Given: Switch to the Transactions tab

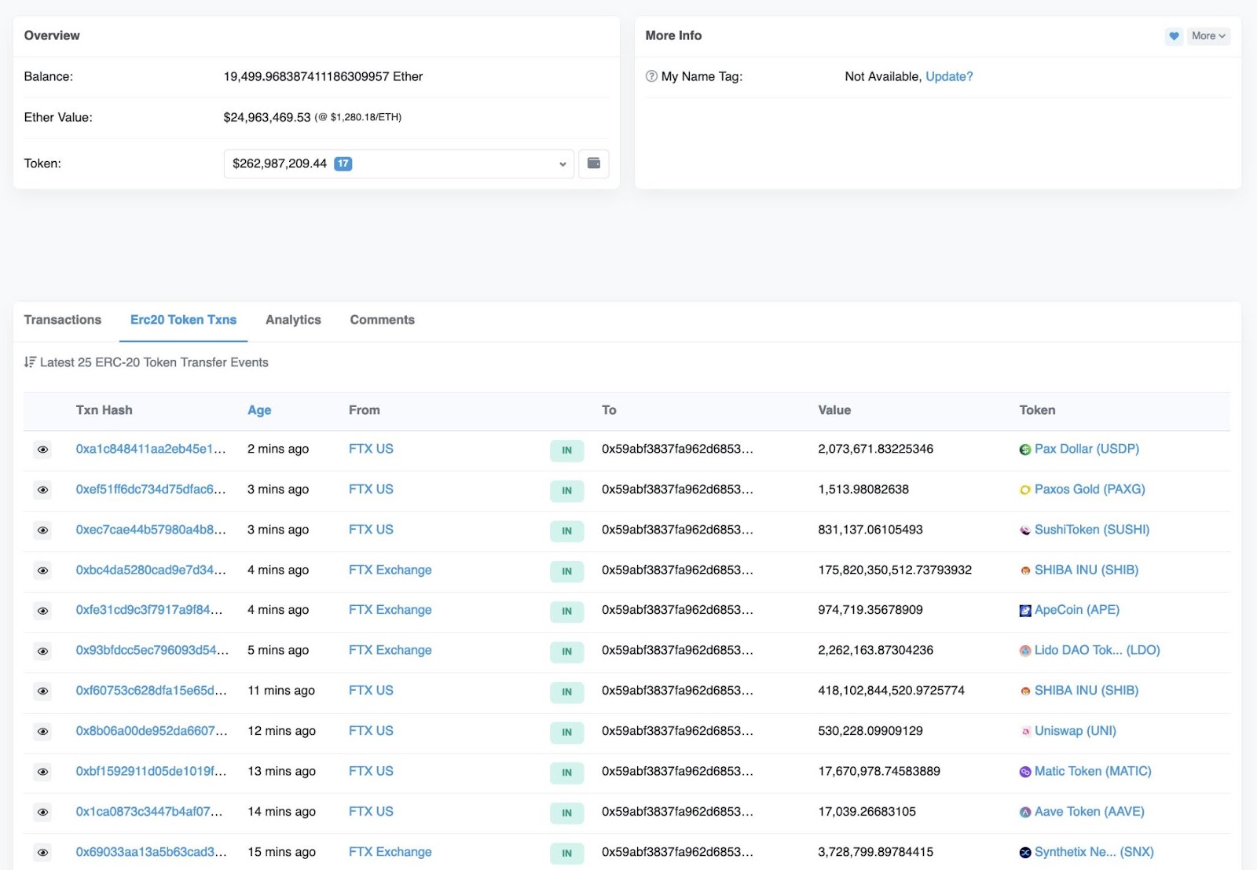Looking at the screenshot, I should point(63,320).
